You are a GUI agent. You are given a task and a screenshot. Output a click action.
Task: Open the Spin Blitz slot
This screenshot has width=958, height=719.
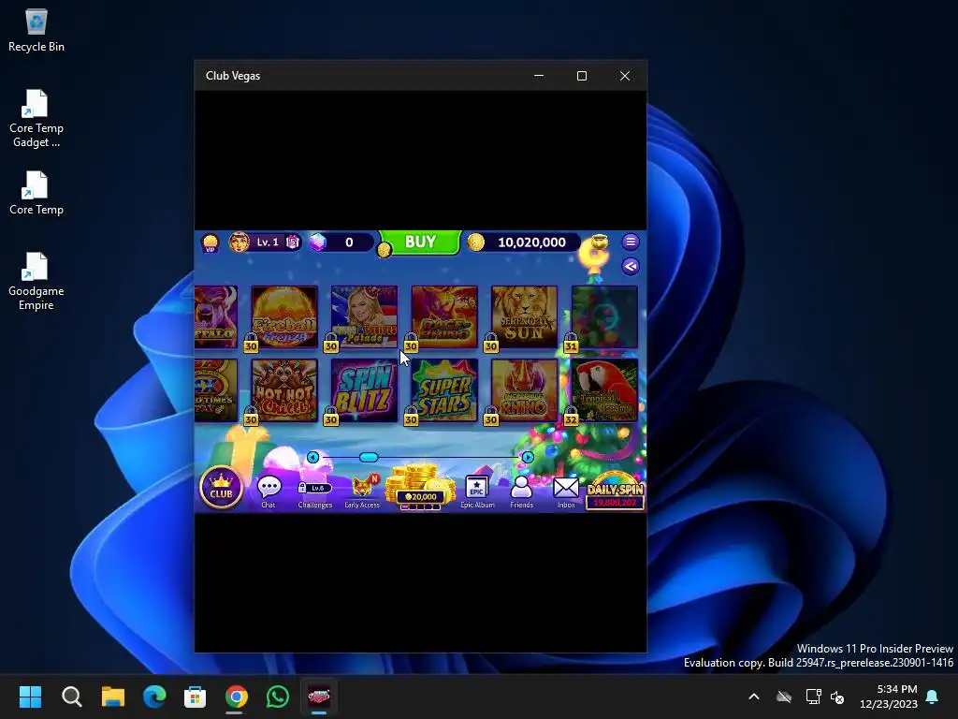365,390
